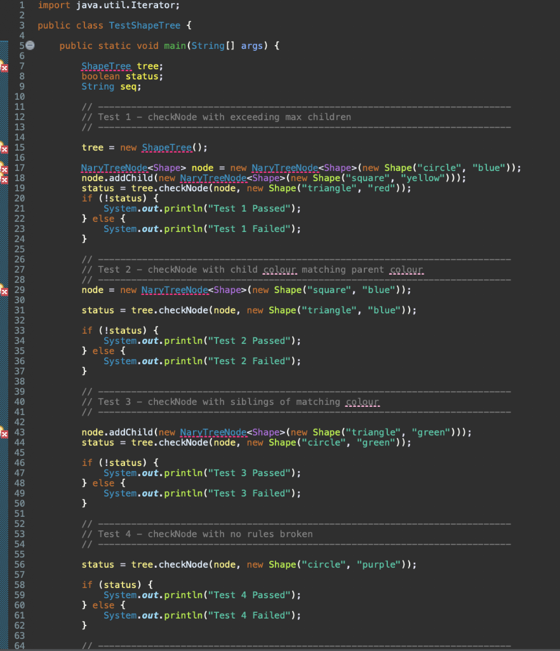The image size is (560, 651).
Task: Click the "circle" string on line 17
Action: click(x=439, y=168)
